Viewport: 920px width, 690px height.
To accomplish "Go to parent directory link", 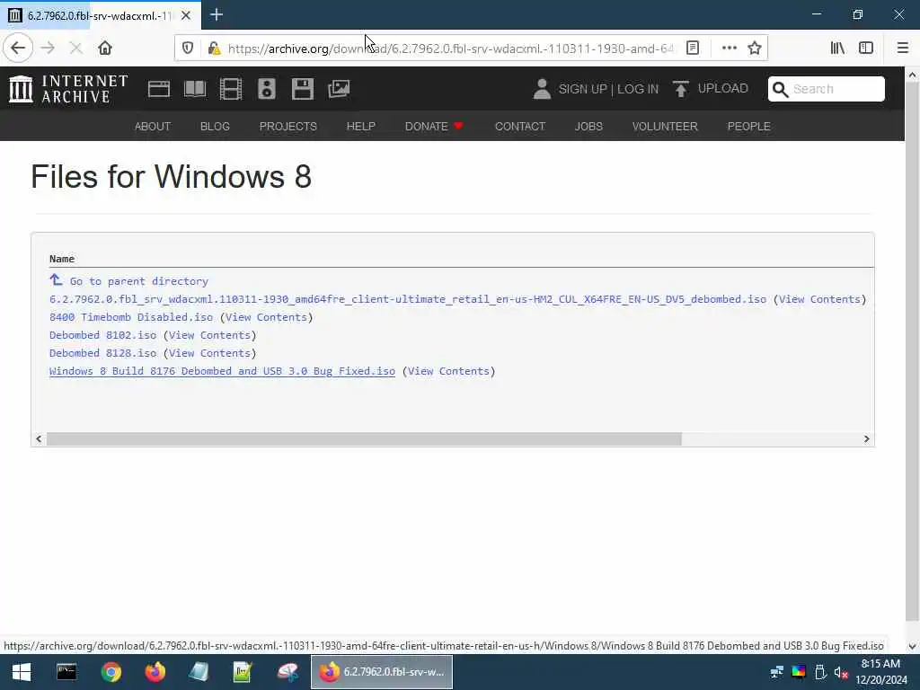I will [129, 281].
